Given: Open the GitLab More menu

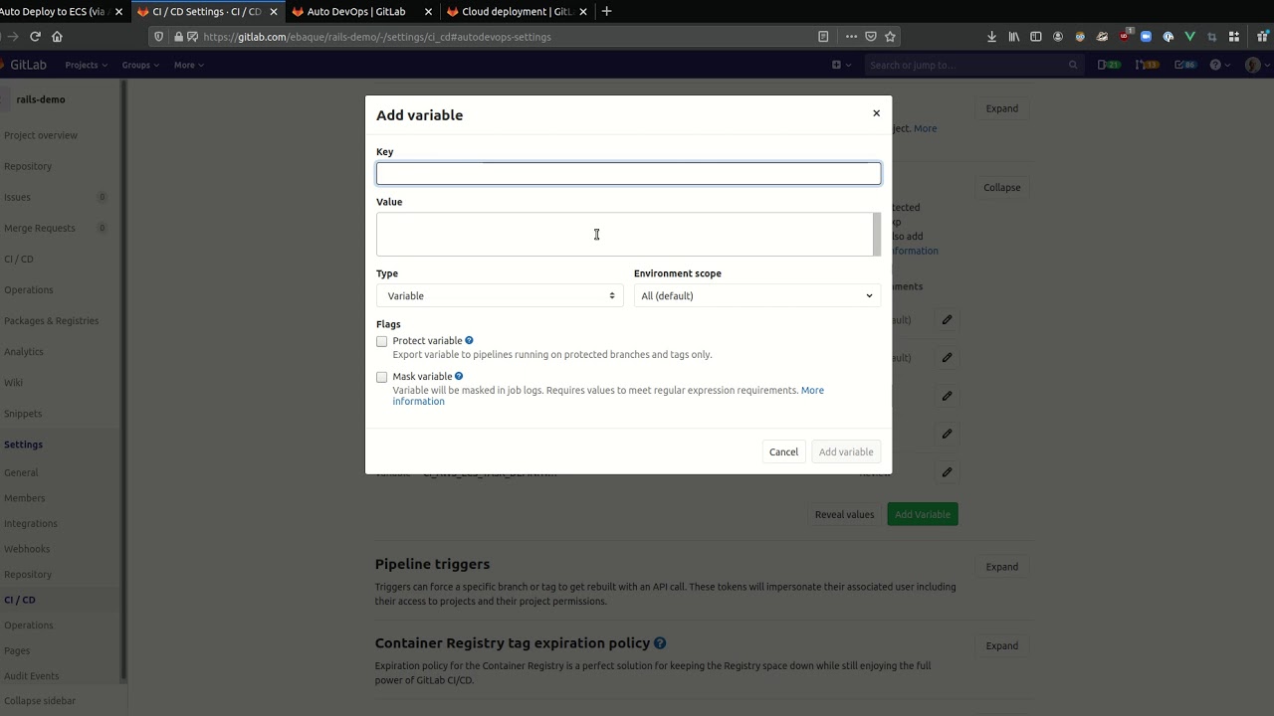Looking at the screenshot, I should click(x=188, y=65).
